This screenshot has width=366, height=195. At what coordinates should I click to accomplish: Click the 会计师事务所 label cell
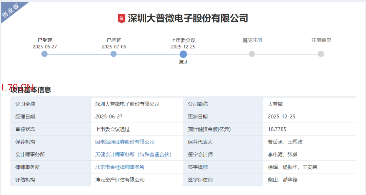50,154
